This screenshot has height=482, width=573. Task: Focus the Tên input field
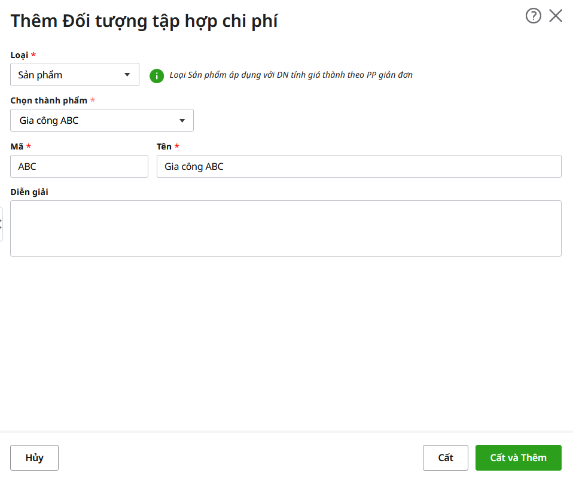tap(359, 167)
